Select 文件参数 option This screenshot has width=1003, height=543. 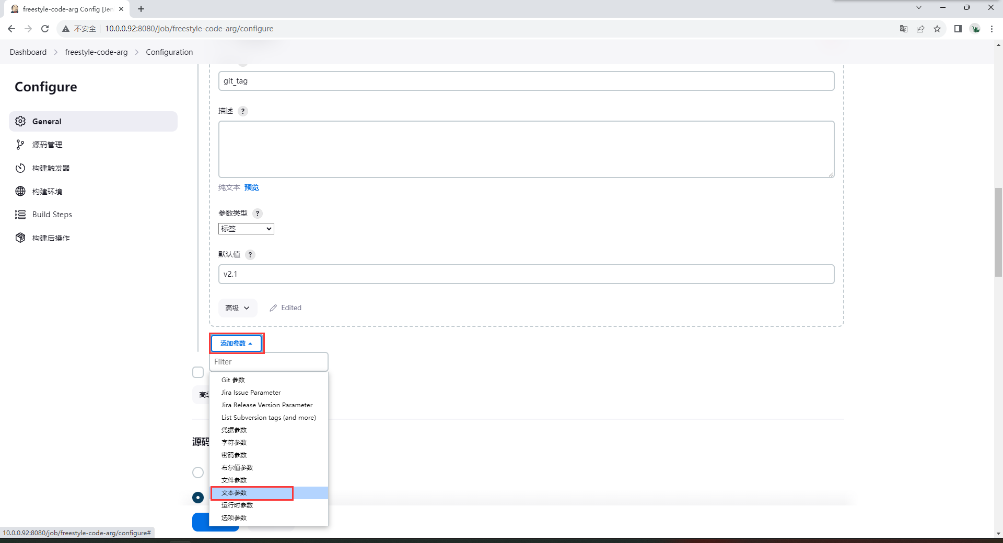pos(269,480)
